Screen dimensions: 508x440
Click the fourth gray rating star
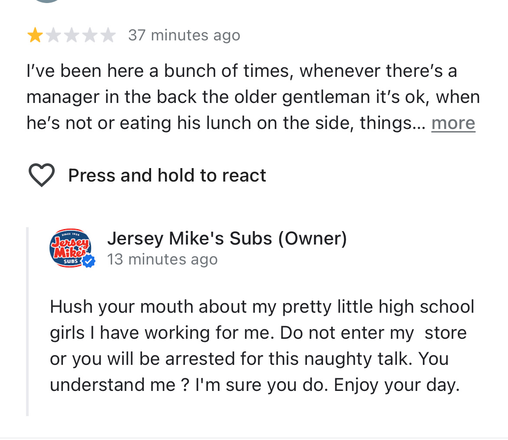click(x=89, y=35)
